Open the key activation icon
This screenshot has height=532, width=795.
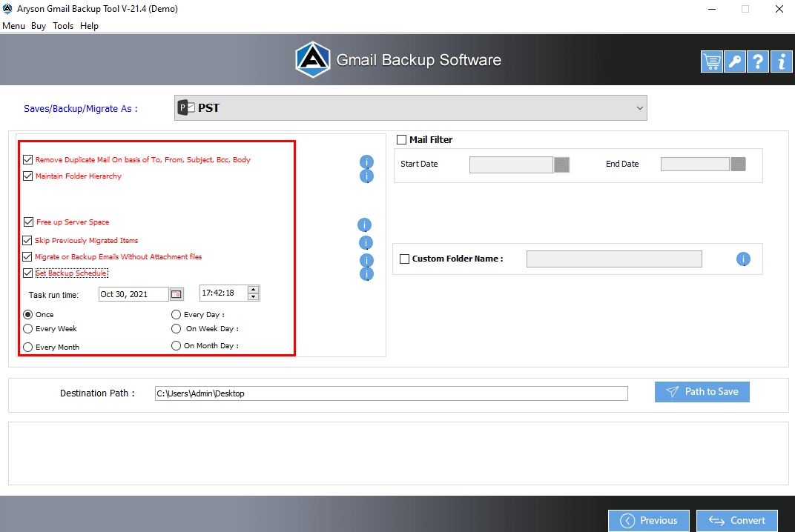point(735,61)
